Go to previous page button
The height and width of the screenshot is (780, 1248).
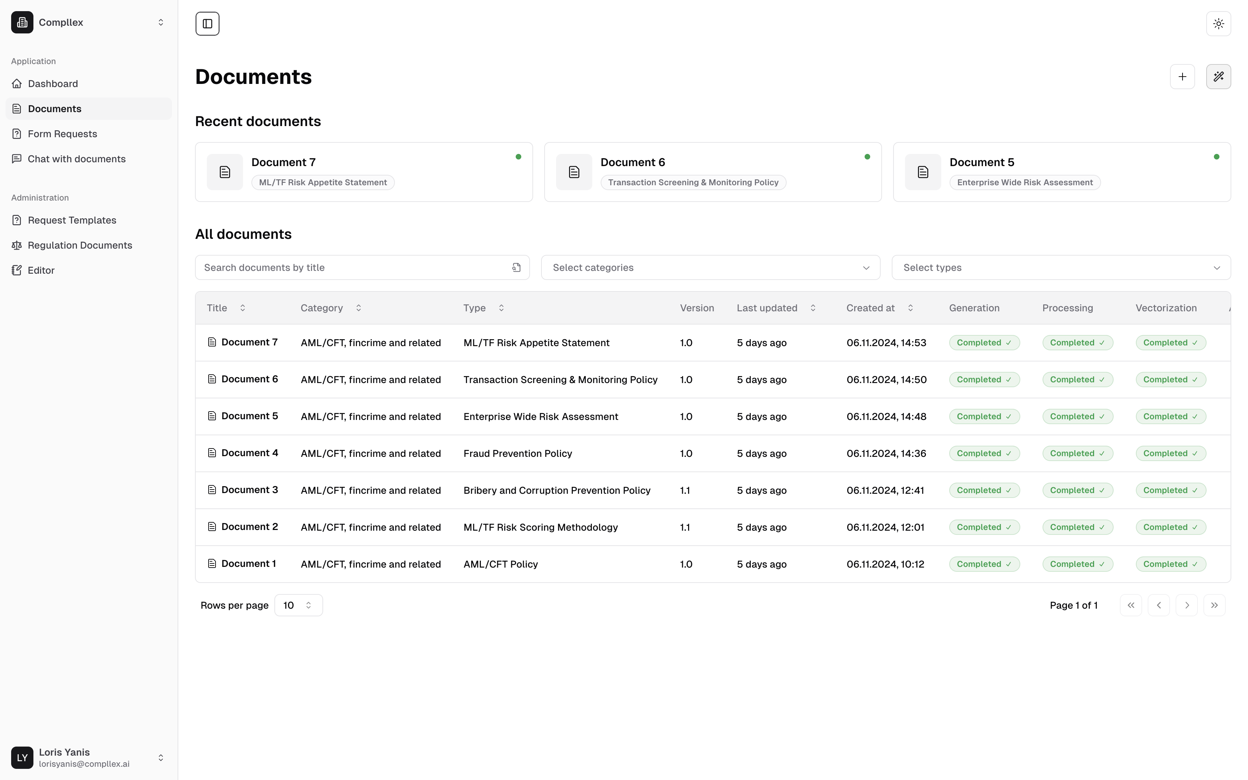[x=1158, y=606]
